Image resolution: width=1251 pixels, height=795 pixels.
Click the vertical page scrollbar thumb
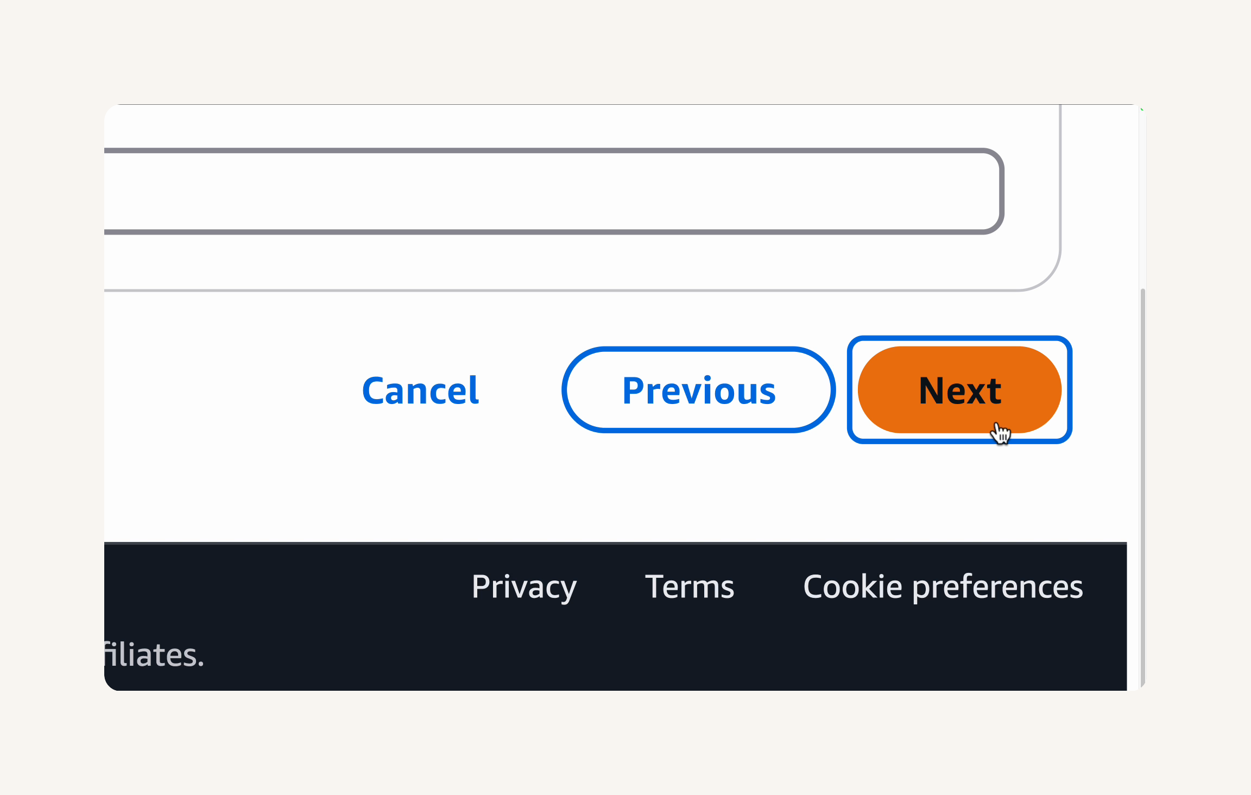[x=1142, y=489]
